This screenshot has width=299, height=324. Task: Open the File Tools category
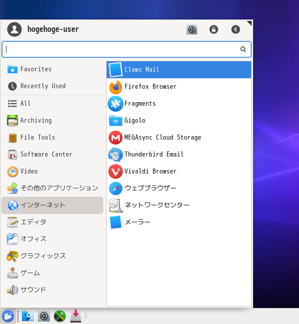[x=52, y=138]
